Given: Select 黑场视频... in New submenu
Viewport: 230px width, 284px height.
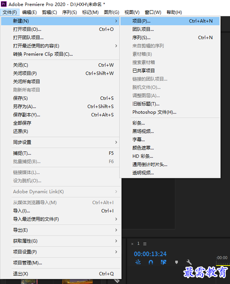Looking at the screenshot, I should (x=170, y=131).
